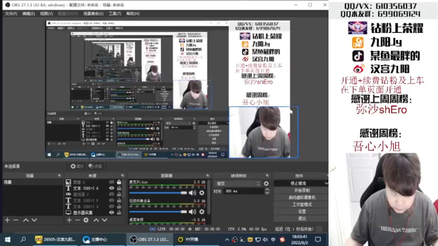Remove selected scene with minus button
The width and height of the screenshot is (438, 246).
pyautogui.click(x=16, y=220)
